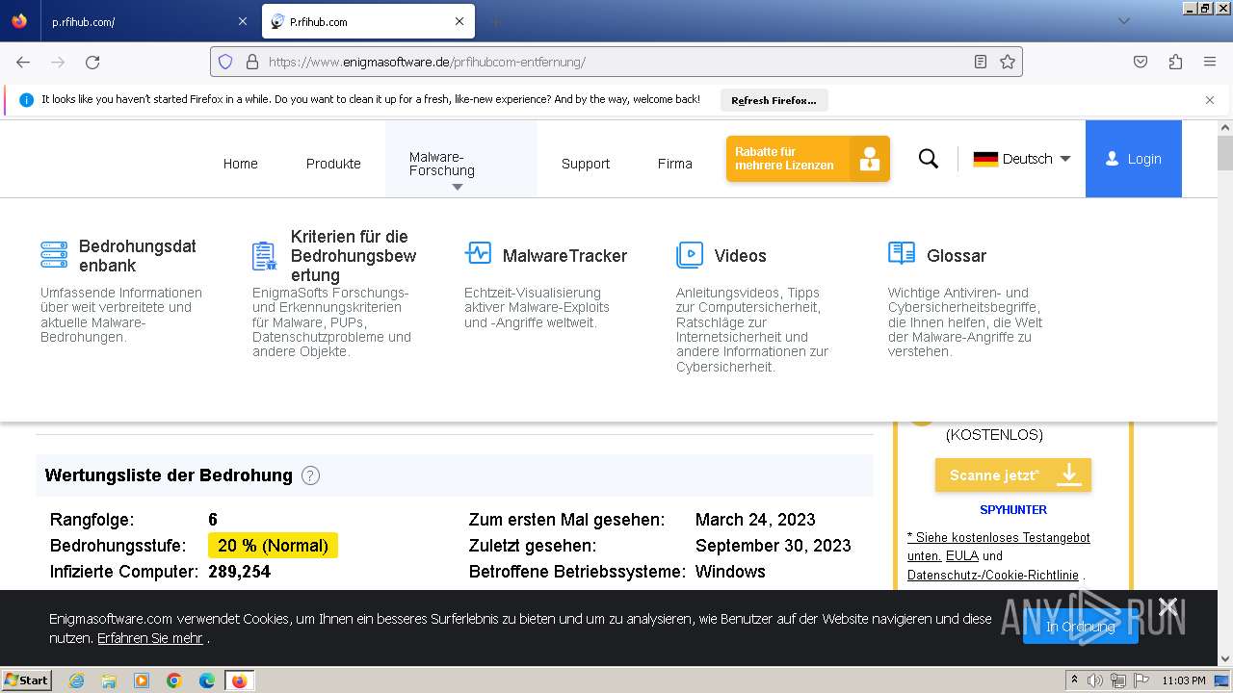
Task: Launch Microsoft Edge from taskbar
Action: coord(207,680)
